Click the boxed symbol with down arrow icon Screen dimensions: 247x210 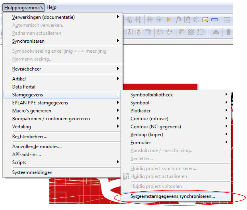click(x=130, y=32)
